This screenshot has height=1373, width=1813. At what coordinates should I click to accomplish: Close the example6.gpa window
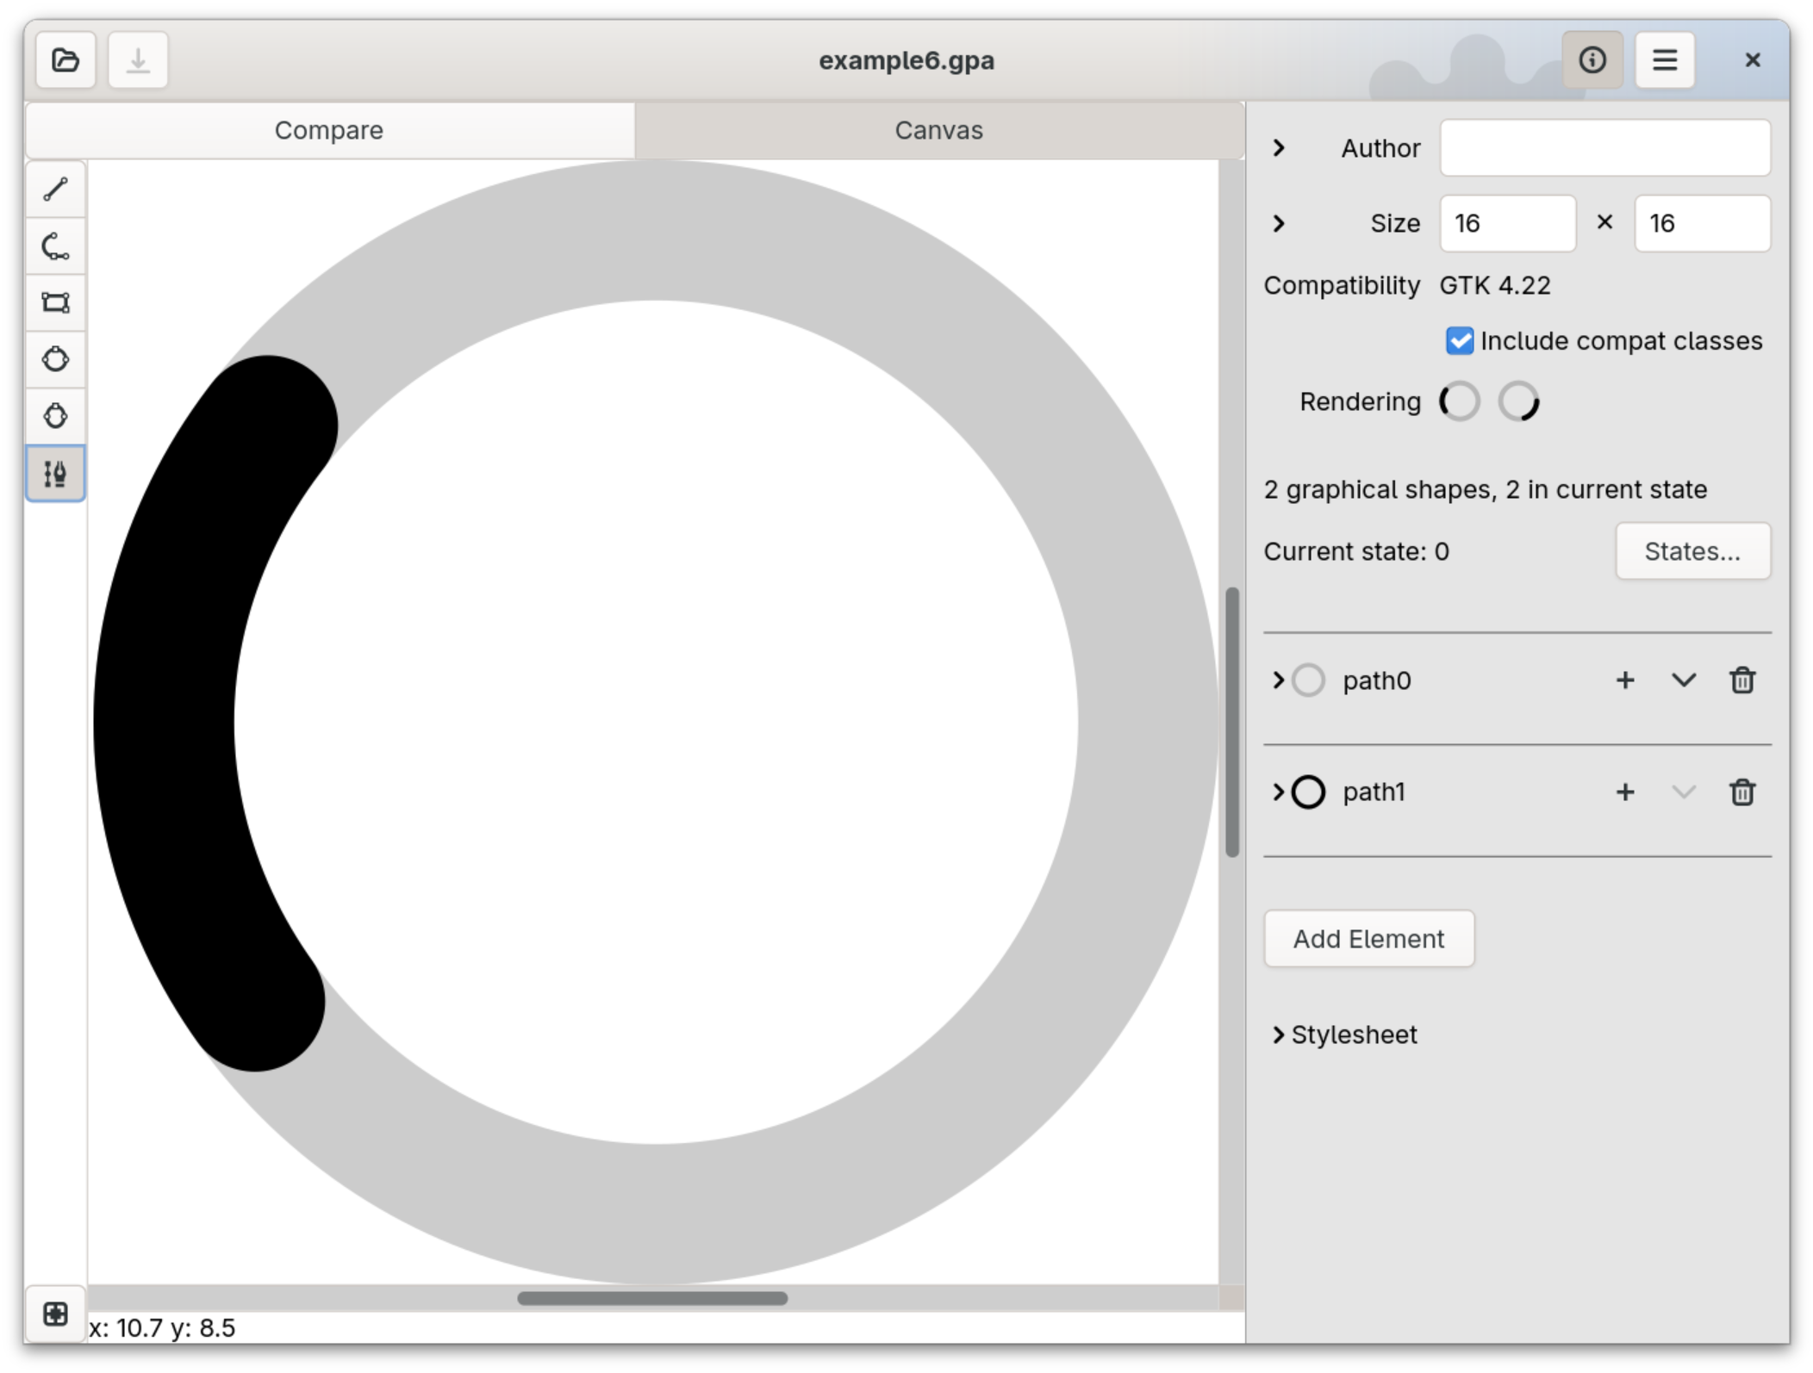tap(1752, 60)
